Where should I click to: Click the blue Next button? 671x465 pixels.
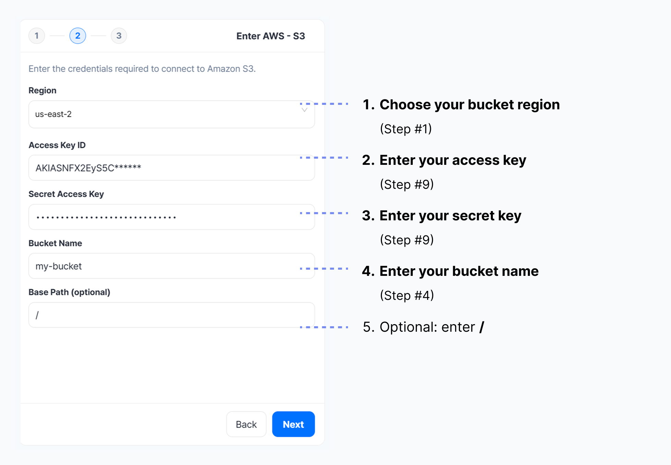(x=293, y=424)
